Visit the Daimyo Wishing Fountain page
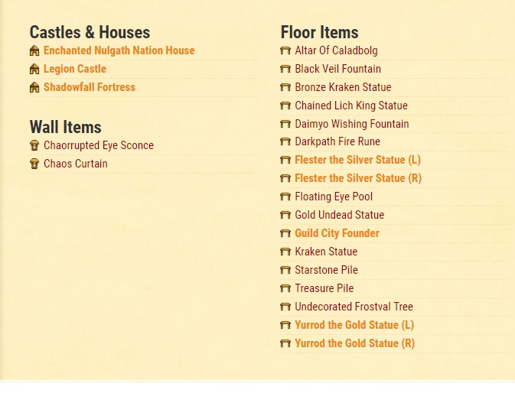This screenshot has height=403, width=515. coord(352,124)
